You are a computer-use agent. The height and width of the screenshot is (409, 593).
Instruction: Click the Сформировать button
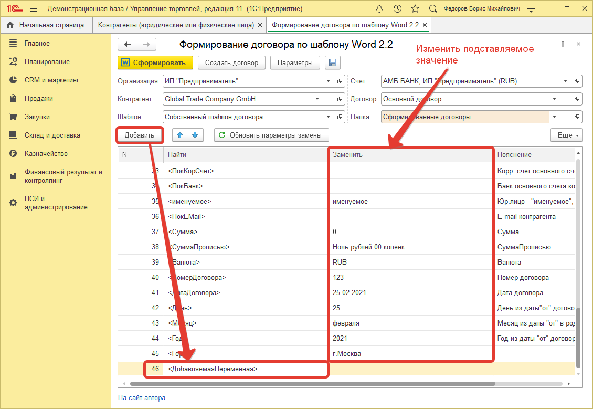pos(155,63)
